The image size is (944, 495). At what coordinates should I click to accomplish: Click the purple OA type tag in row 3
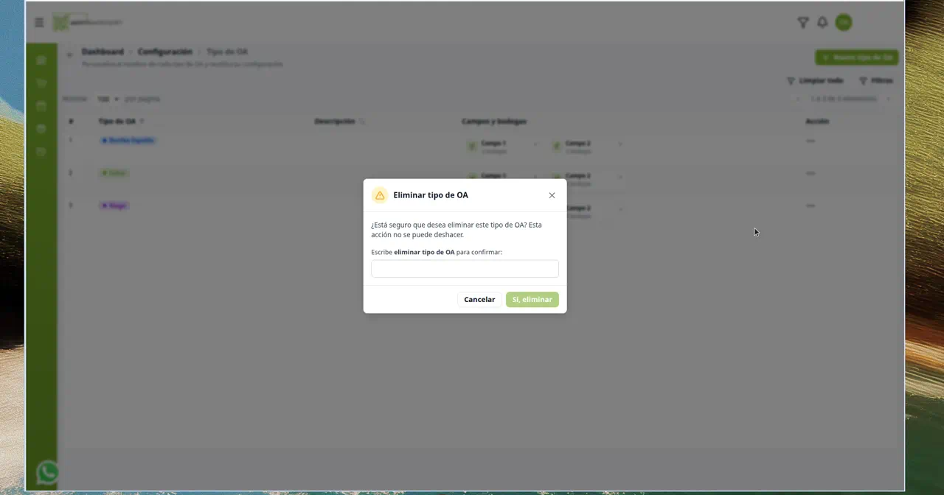[114, 206]
